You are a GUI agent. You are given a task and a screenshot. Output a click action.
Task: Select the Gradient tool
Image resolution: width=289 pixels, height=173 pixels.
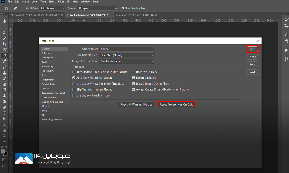click(5, 90)
